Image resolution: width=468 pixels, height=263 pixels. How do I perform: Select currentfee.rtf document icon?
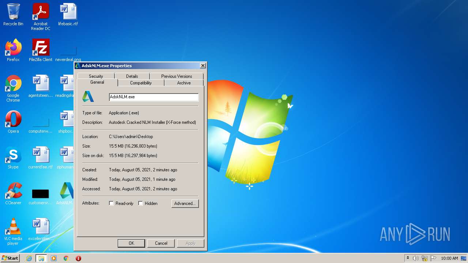[x=41, y=158]
